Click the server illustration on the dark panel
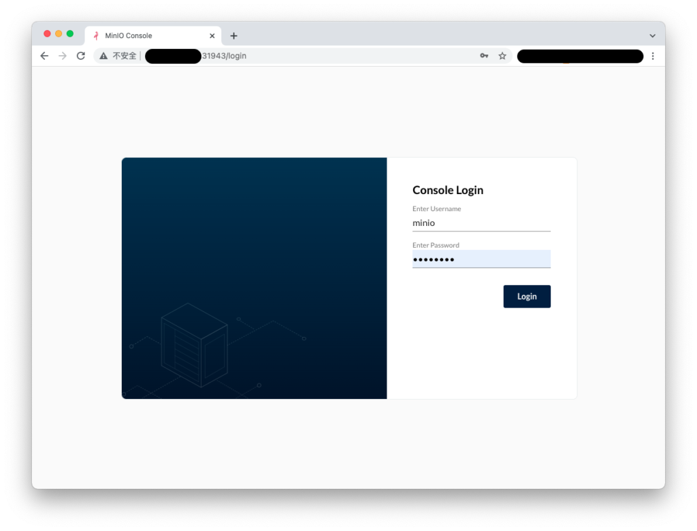This screenshot has height=531, width=697. click(x=194, y=345)
